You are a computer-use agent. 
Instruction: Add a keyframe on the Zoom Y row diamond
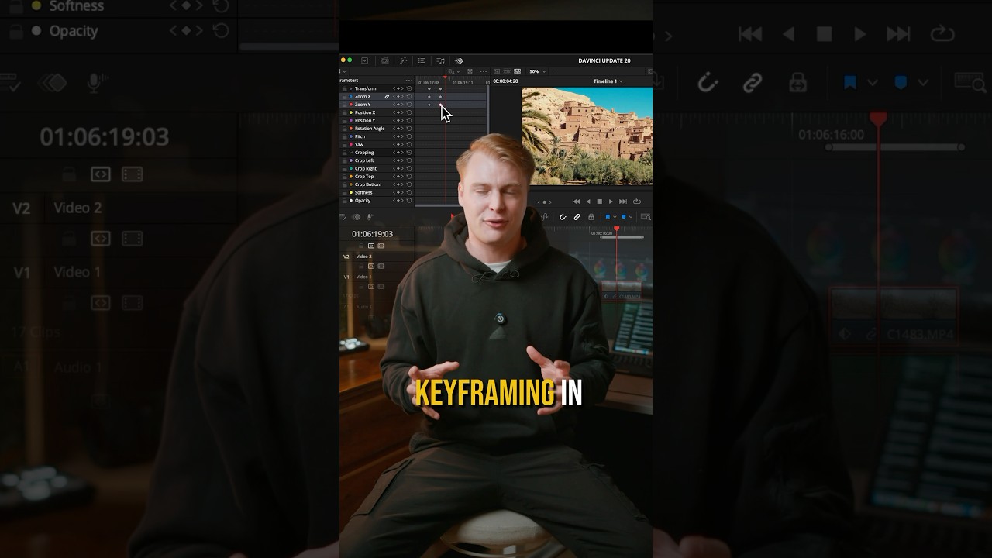pyautogui.click(x=398, y=105)
